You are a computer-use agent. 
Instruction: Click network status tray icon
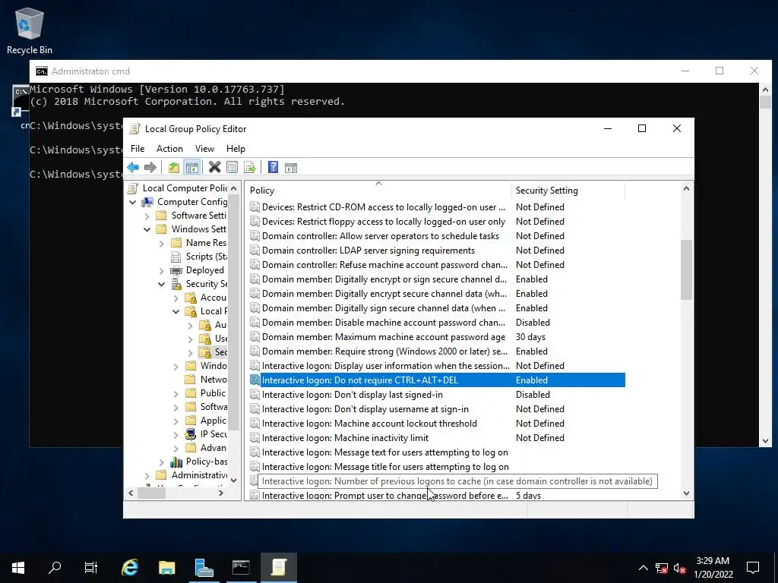click(662, 568)
